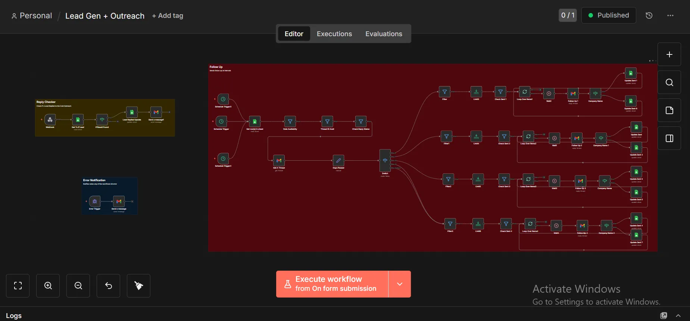This screenshot has width=690, height=321.
Task: Add a sticky note to canvas
Action: (x=669, y=110)
